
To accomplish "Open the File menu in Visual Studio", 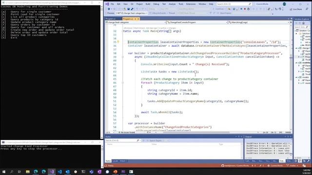I will (112, 4).
